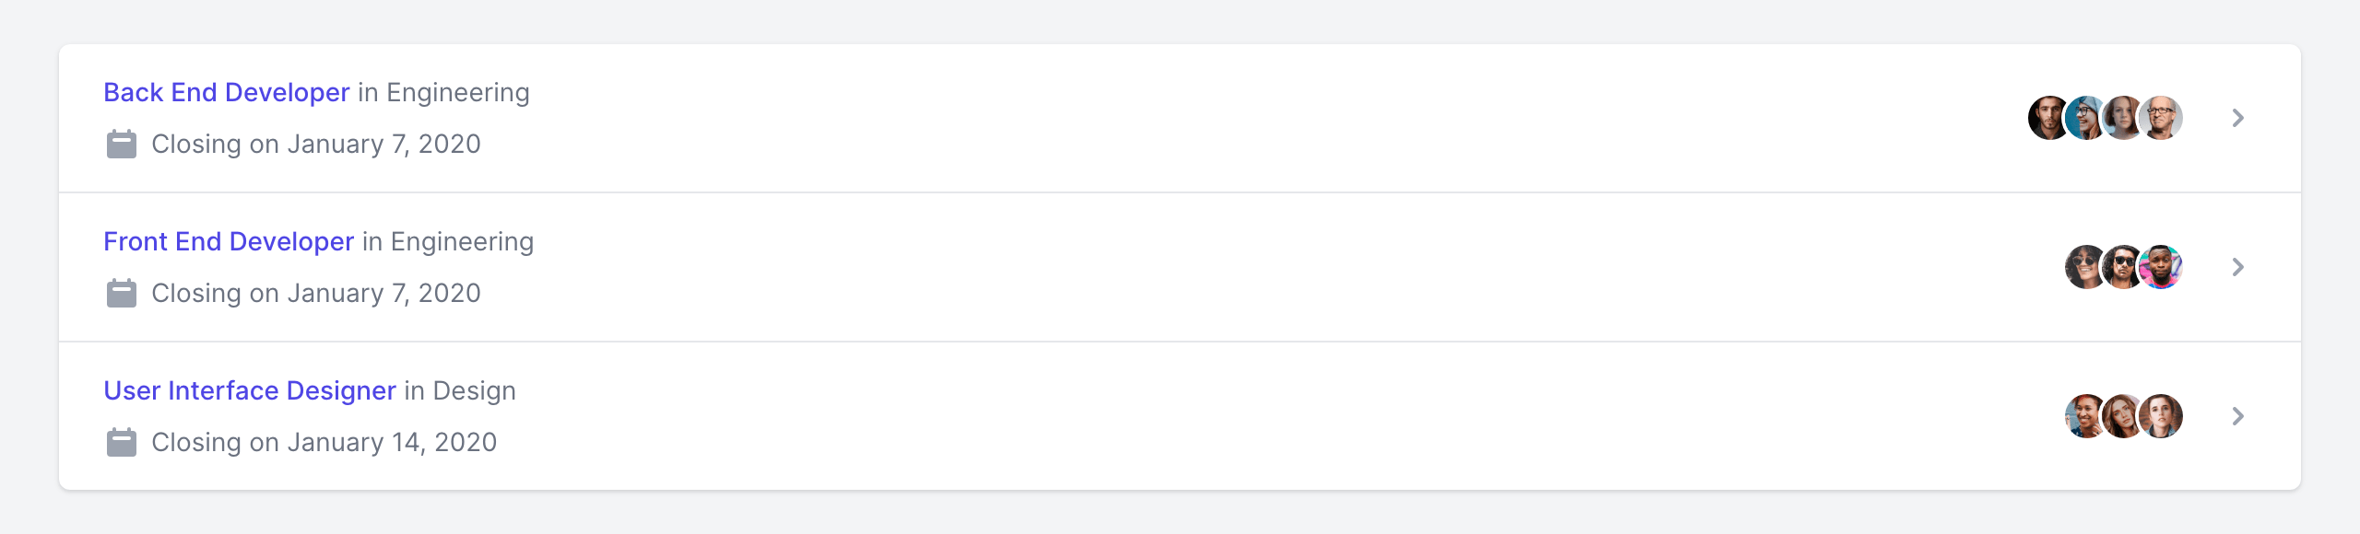Click first avatar in User Interface Designer row
The width and height of the screenshot is (2360, 534).
[x=2084, y=416]
